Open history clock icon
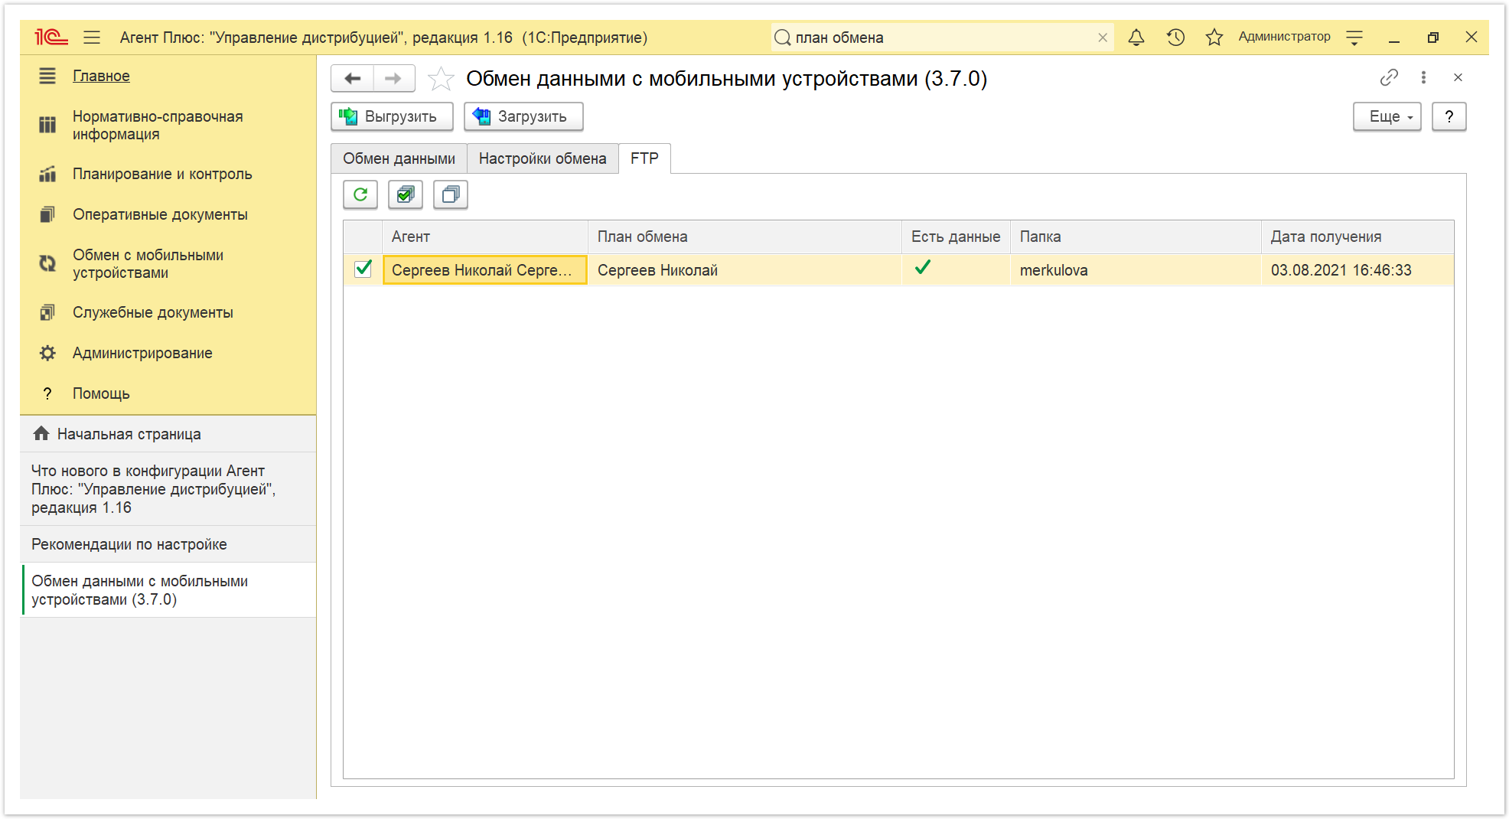This screenshot has height=819, width=1509. point(1175,37)
